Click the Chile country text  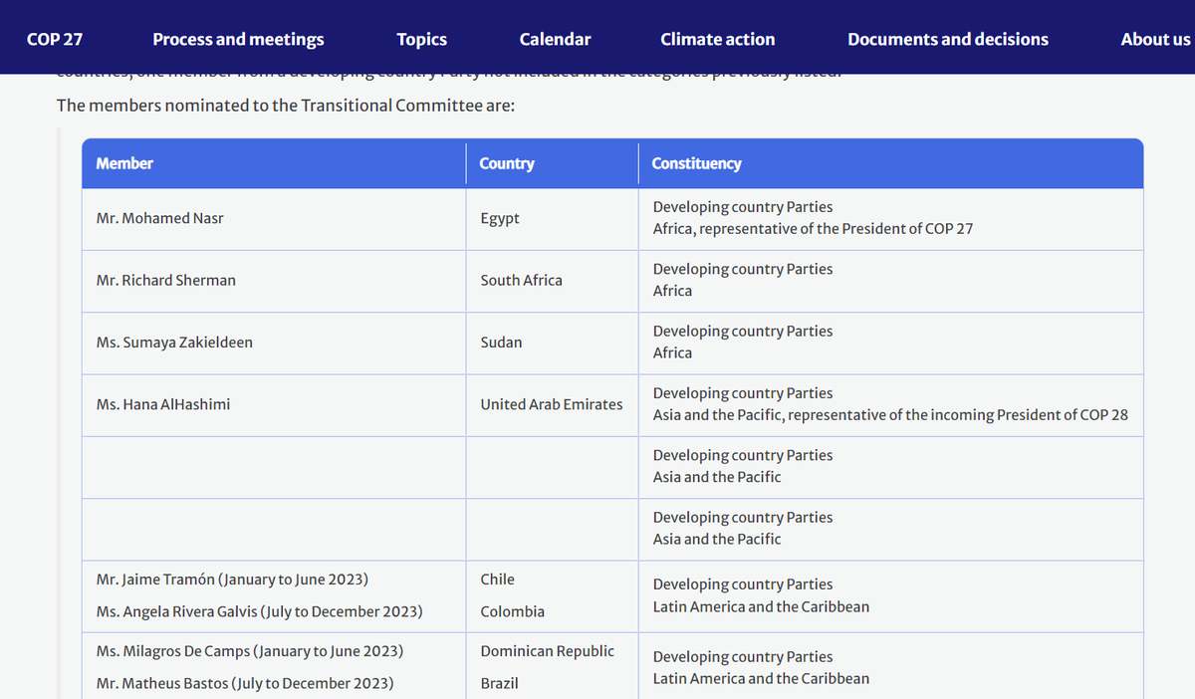coord(497,579)
